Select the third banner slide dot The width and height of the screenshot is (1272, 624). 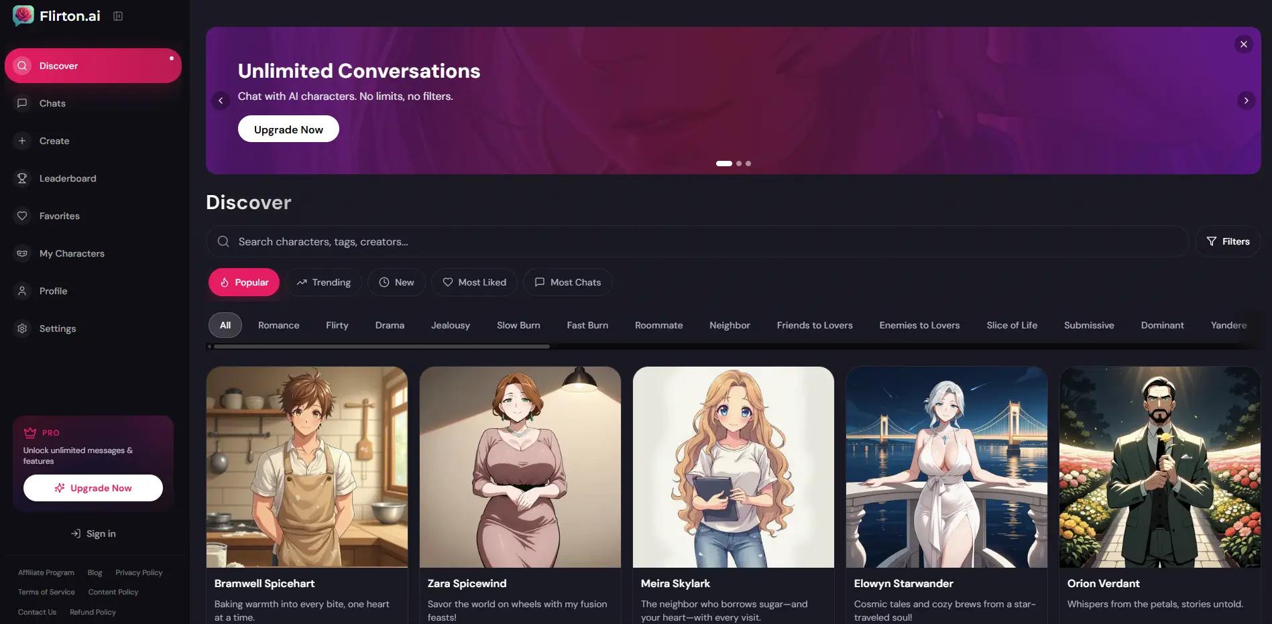tap(748, 164)
